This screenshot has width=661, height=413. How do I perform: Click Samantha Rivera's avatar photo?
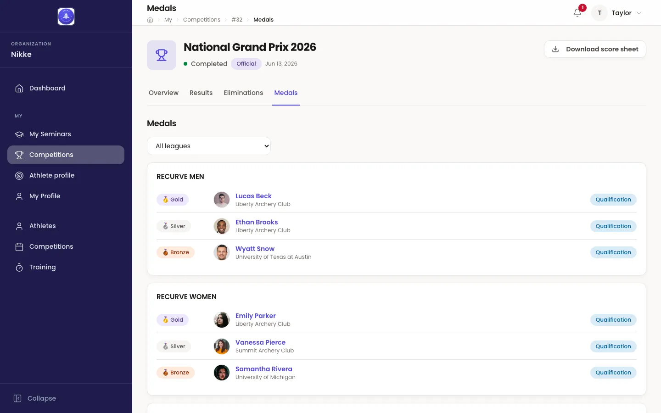click(x=222, y=373)
